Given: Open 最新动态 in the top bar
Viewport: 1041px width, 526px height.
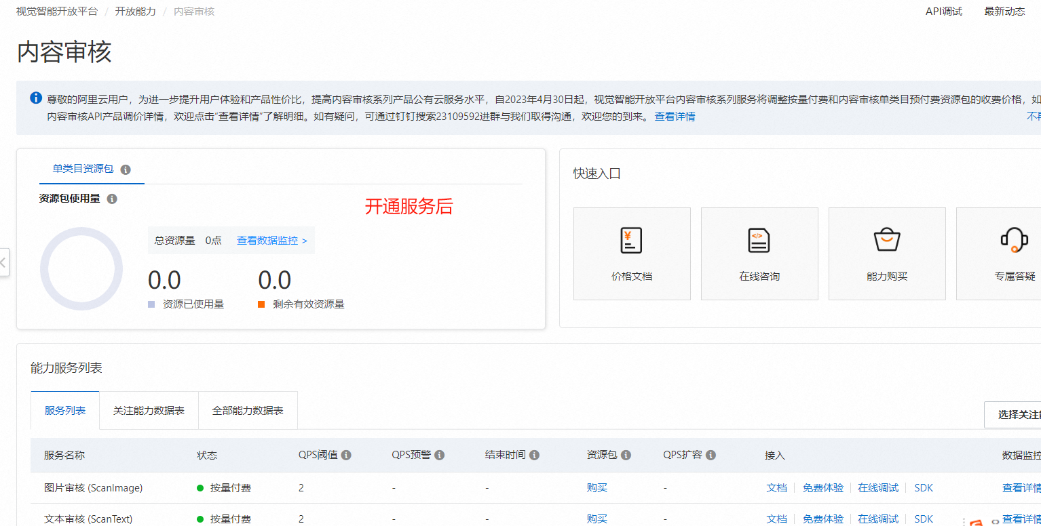Looking at the screenshot, I should [1005, 12].
